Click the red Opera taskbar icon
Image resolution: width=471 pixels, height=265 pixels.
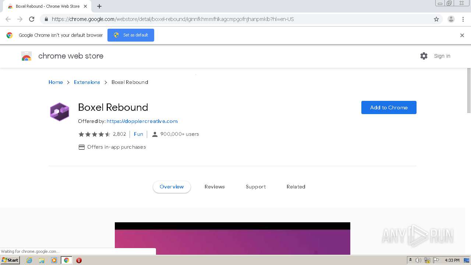(79, 260)
